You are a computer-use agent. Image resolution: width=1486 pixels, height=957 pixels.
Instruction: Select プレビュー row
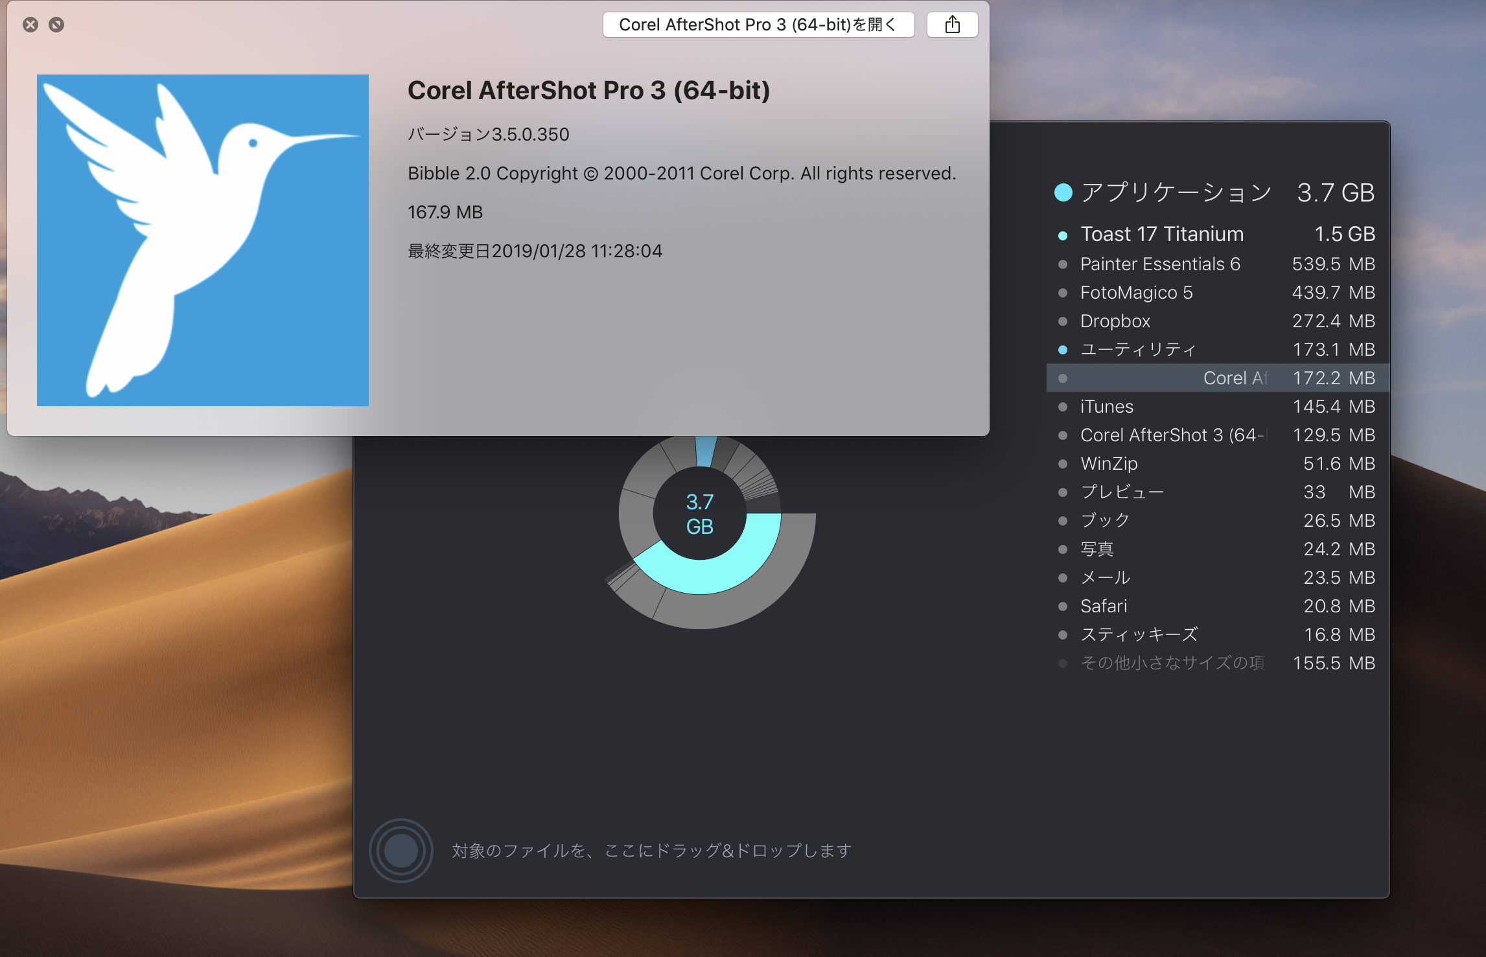pyautogui.click(x=1217, y=492)
